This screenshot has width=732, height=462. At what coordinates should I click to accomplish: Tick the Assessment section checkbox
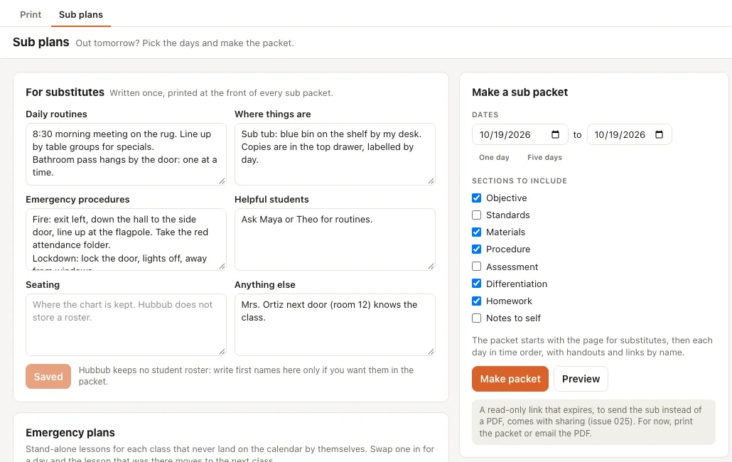[x=476, y=267]
